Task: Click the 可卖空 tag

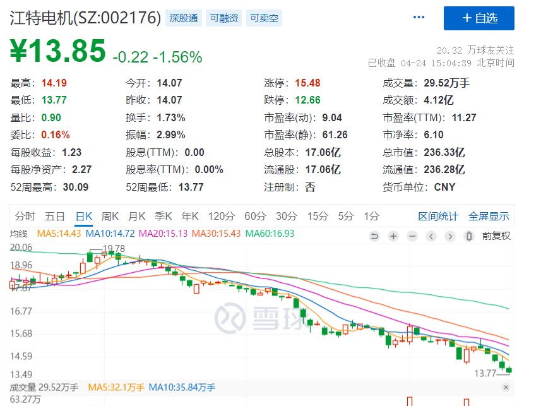Action: point(264,18)
